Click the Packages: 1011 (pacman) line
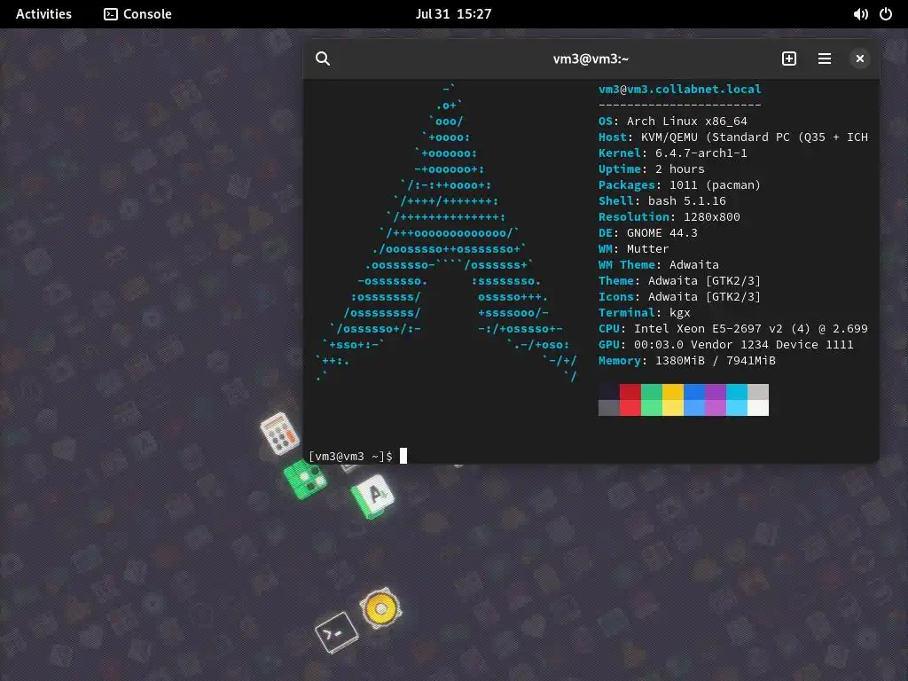Viewport: 908px width, 681px height. pos(680,184)
